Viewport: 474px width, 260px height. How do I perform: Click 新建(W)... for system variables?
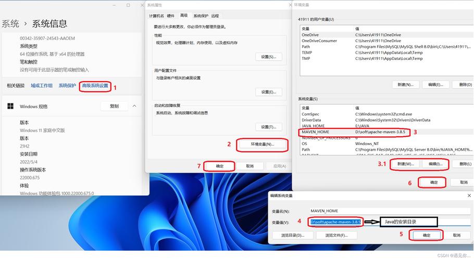405,164
